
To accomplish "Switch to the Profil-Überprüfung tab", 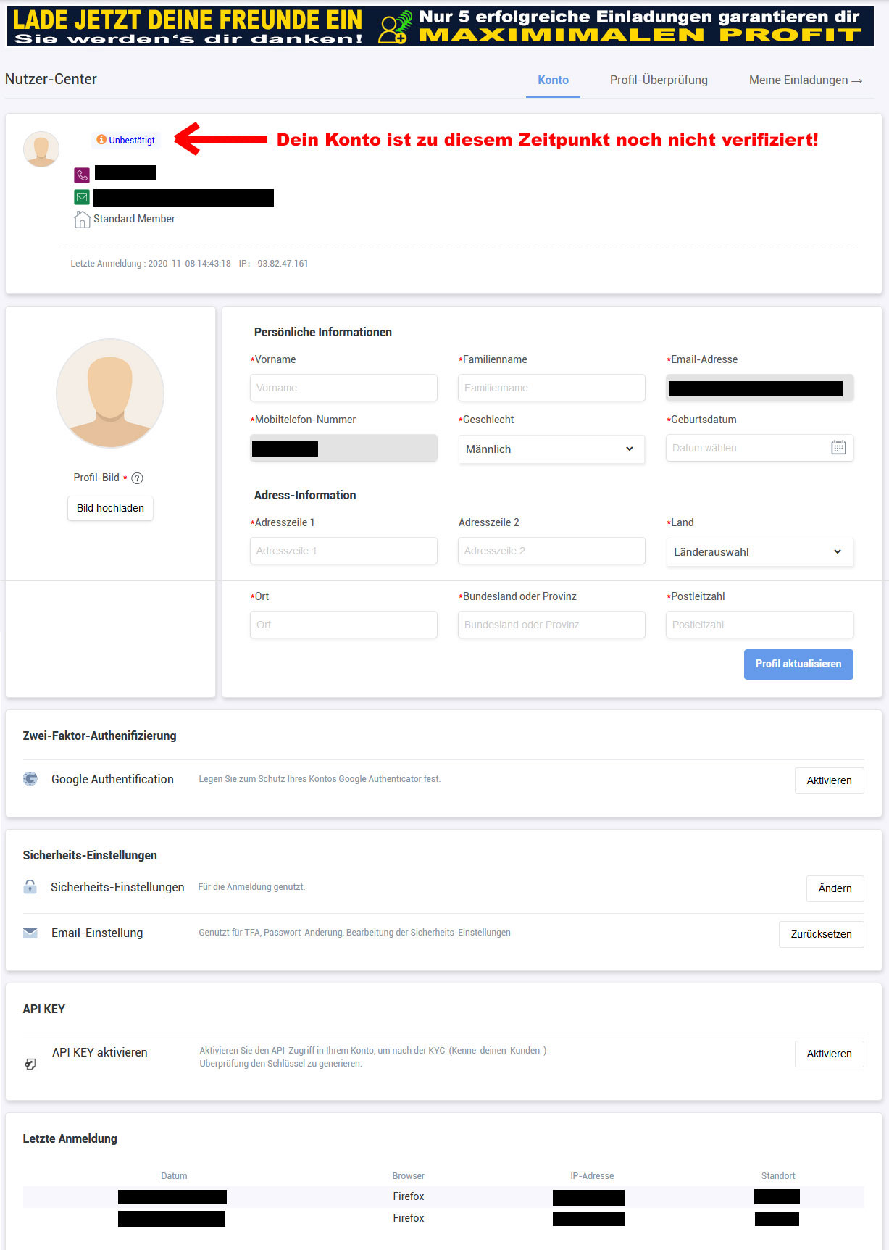I will [659, 80].
